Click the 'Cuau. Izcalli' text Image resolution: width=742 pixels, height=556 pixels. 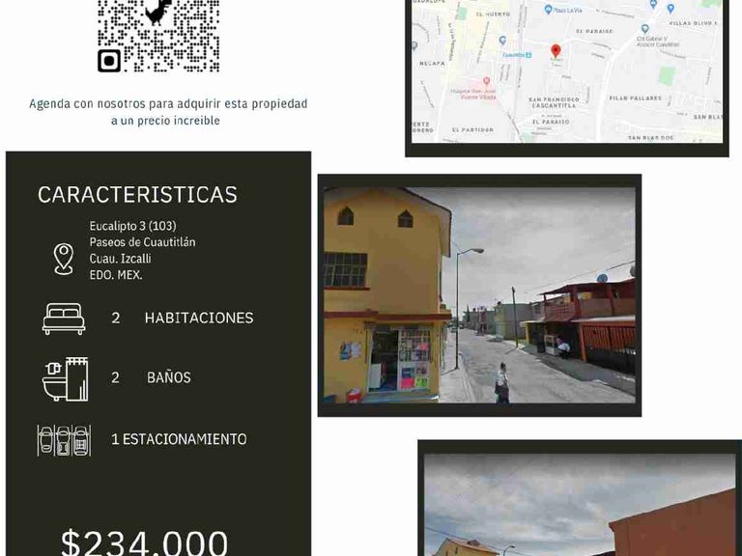[120, 259]
